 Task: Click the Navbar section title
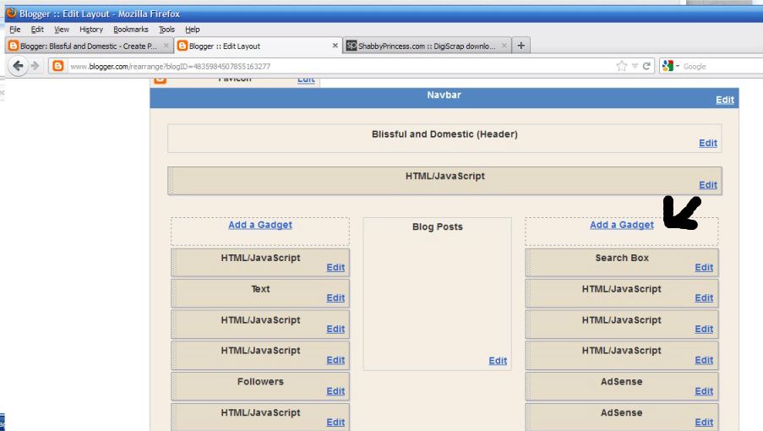click(444, 95)
